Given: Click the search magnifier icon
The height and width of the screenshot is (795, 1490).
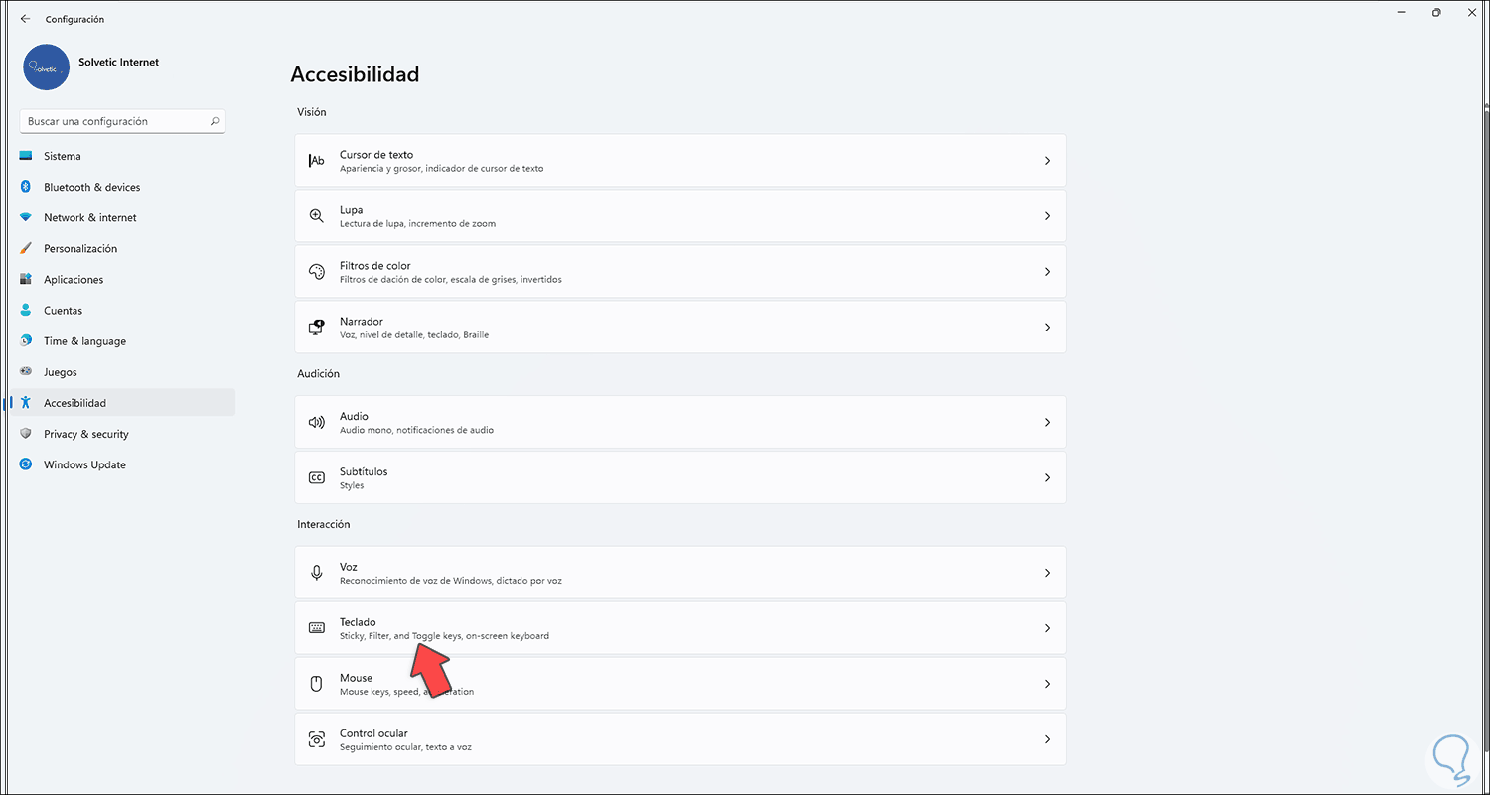Looking at the screenshot, I should coord(215,121).
